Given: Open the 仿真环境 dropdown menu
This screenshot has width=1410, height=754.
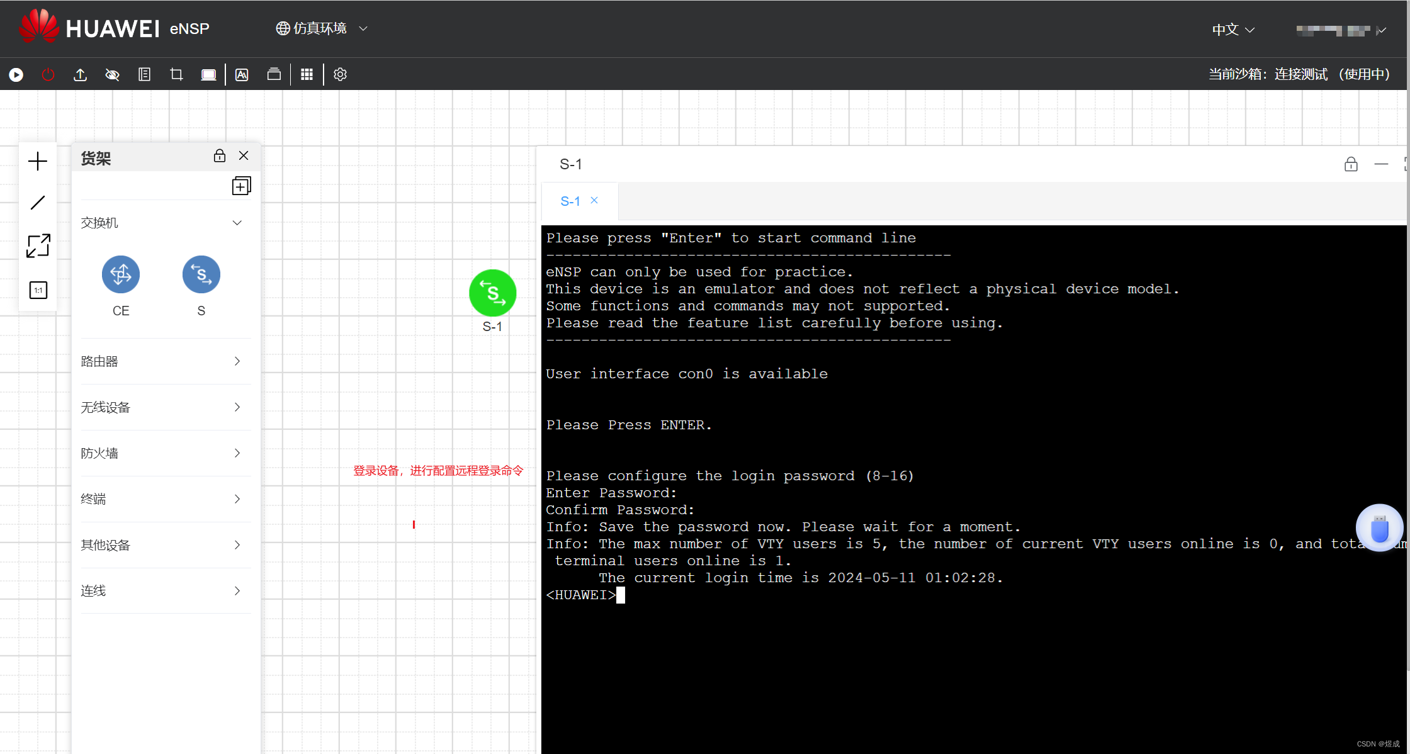Looking at the screenshot, I should pos(321,28).
